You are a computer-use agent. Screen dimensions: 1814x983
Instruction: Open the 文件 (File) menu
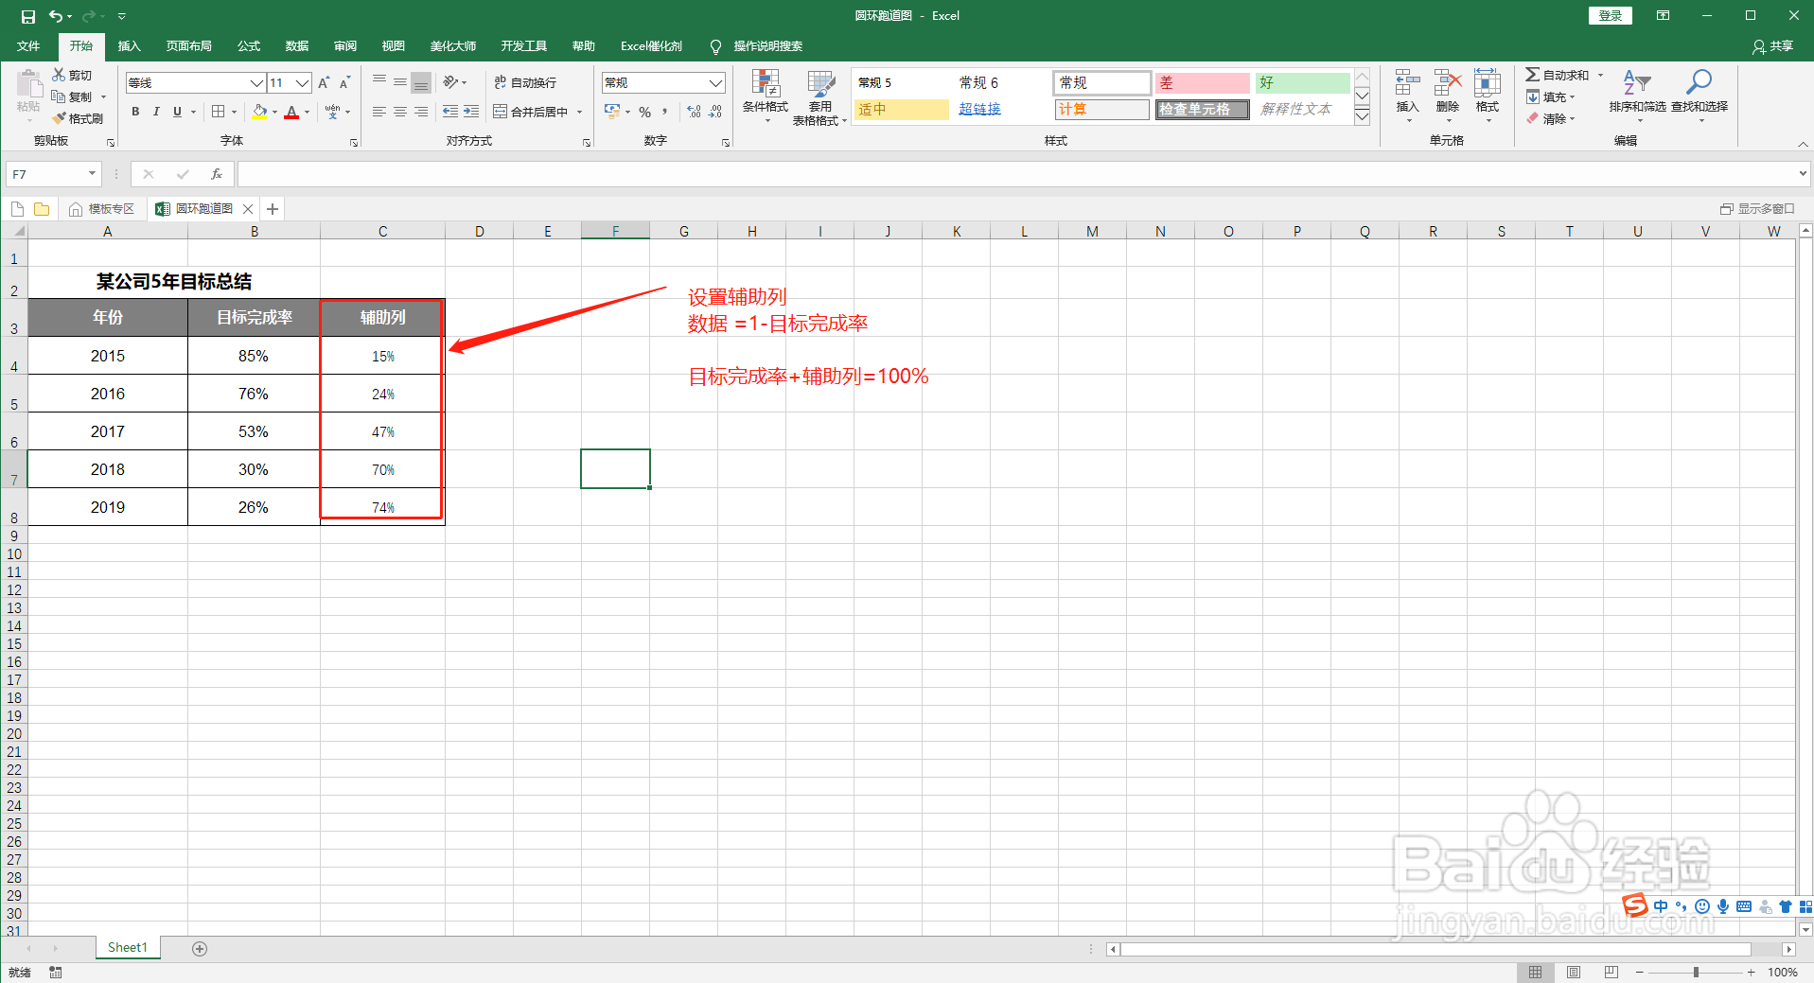(x=29, y=45)
